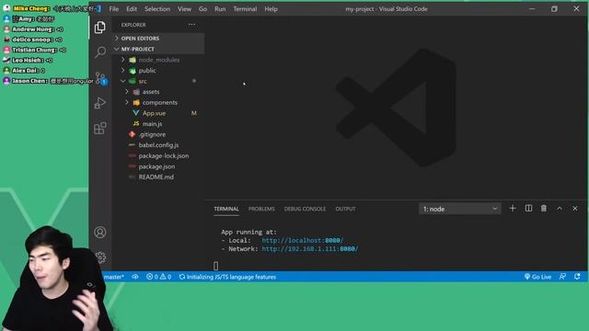589x331 pixels.
Task: Create a new terminal with plus icon
Action: coord(513,209)
